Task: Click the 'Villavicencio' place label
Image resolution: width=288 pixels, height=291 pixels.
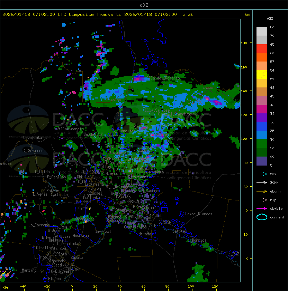Action: 70,129
